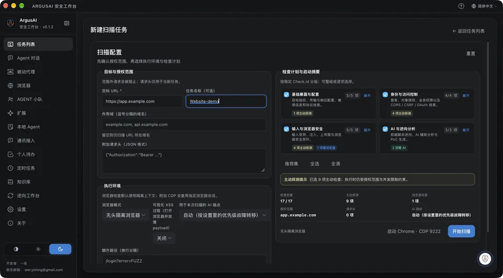
Task: Open the AI 端点 自动 dropdown
Action: pos(224,215)
